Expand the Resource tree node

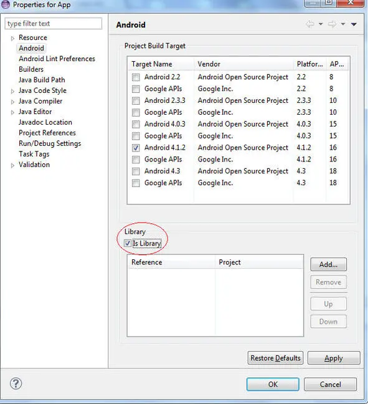tap(12, 39)
